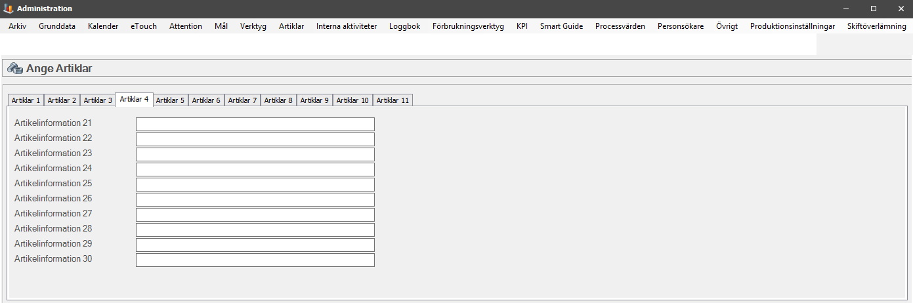Focus the Artikelinformation 29 input field
The height and width of the screenshot is (303, 913).
coord(255,245)
